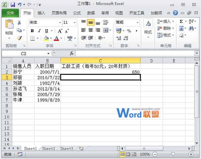
Task: Open the font name dropdown 宋体
Action: (x=60, y=22)
